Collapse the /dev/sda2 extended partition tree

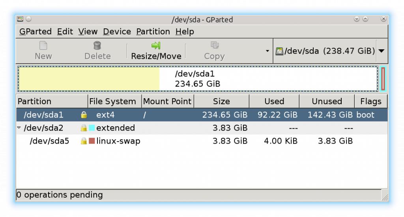click(19, 128)
